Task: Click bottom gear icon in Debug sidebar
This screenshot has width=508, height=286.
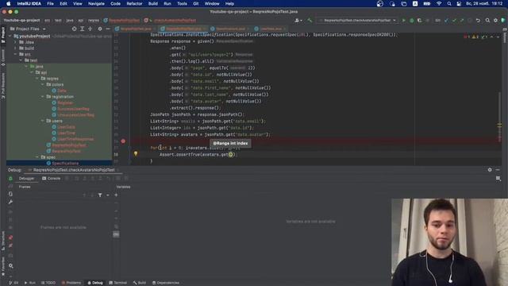Action: pos(10,265)
